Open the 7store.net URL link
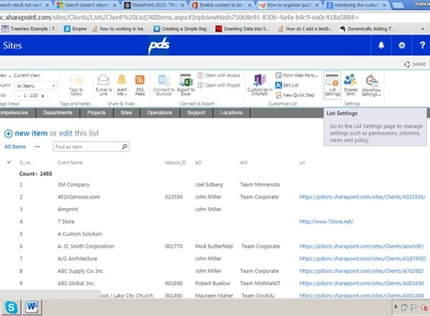The width and height of the screenshot is (430, 316). pyautogui.click(x=326, y=222)
